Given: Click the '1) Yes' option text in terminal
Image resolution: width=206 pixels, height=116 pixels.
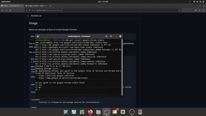Looking at the screenshot, I should pos(39,85).
